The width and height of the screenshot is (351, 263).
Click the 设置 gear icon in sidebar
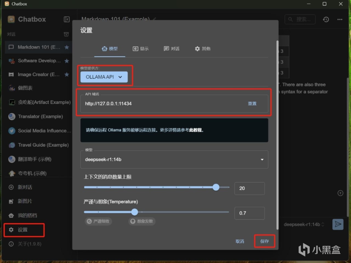click(11, 230)
